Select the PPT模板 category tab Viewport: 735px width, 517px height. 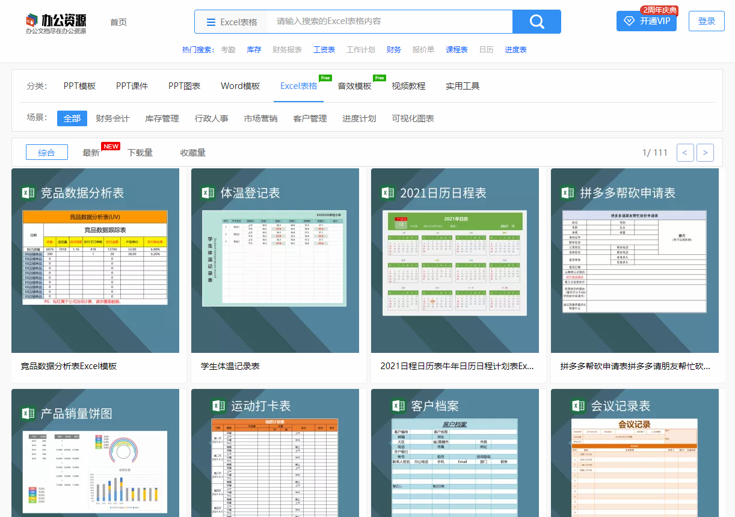[79, 86]
